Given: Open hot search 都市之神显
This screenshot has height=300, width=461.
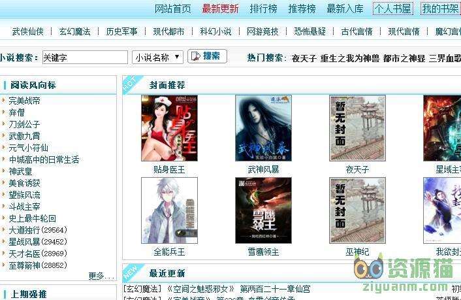Looking at the screenshot, I should point(404,58).
